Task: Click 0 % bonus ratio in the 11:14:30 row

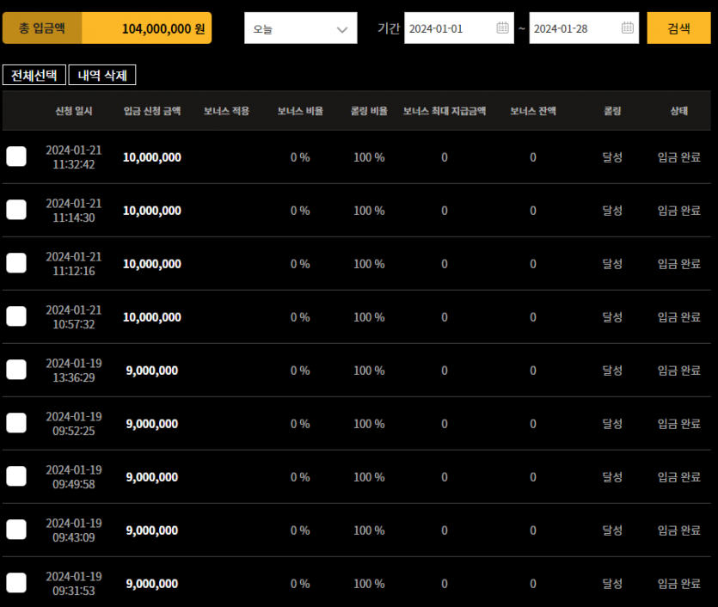Action: [300, 211]
